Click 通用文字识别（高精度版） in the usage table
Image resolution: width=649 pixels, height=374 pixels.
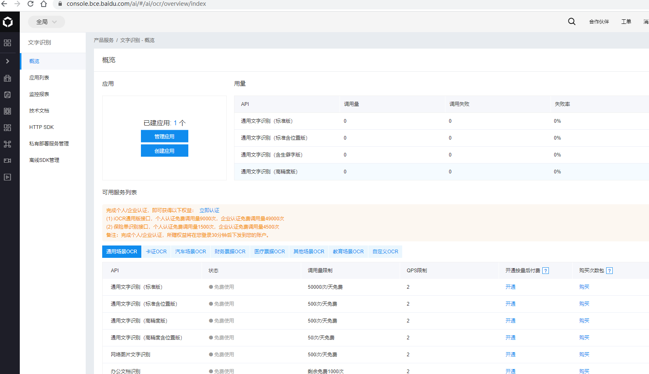(269, 172)
